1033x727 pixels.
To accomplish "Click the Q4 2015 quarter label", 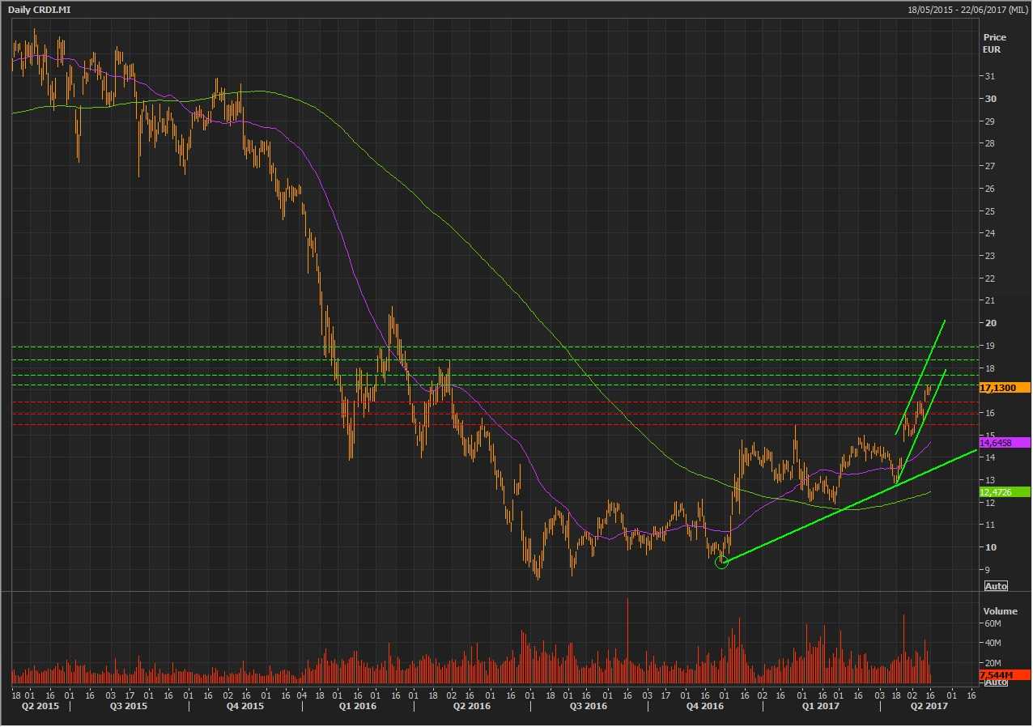I will pyautogui.click(x=245, y=706).
